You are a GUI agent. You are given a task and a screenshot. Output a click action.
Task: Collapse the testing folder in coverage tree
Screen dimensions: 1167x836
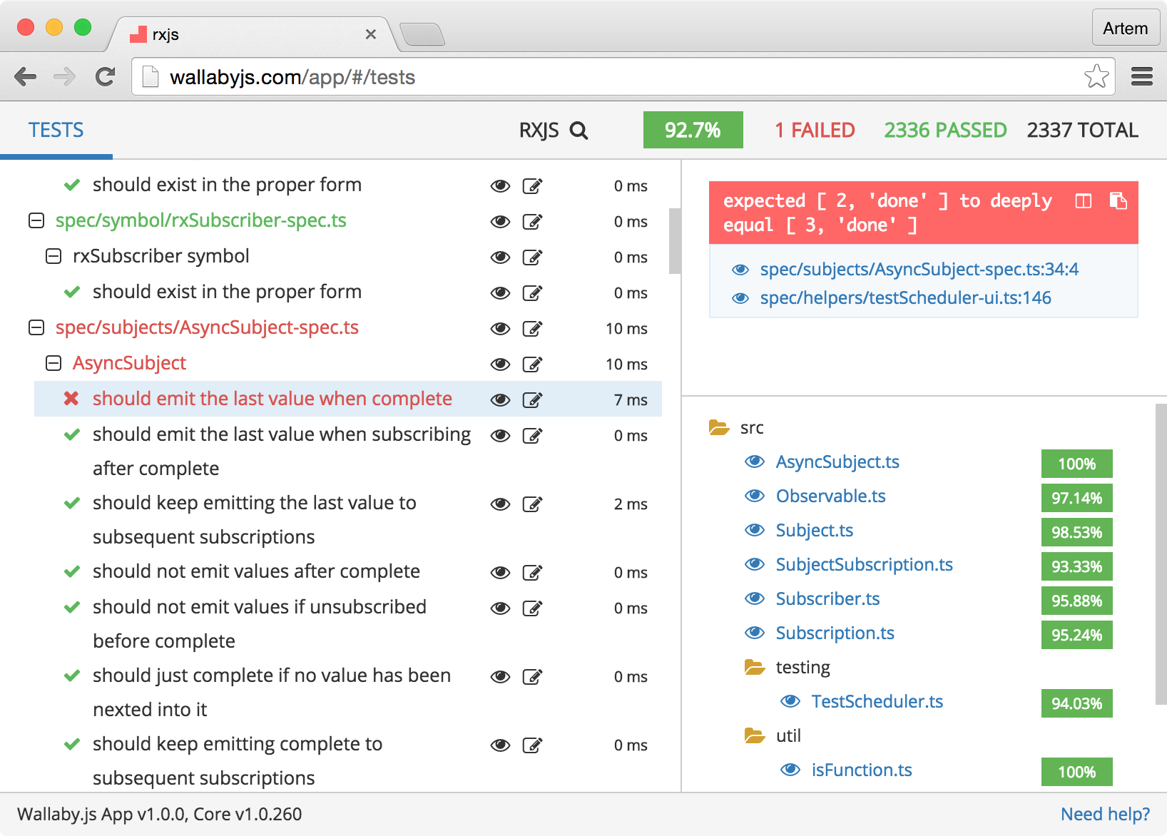point(755,667)
